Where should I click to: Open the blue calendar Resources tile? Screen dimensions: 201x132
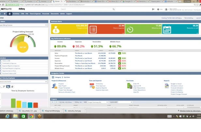click(180, 29)
